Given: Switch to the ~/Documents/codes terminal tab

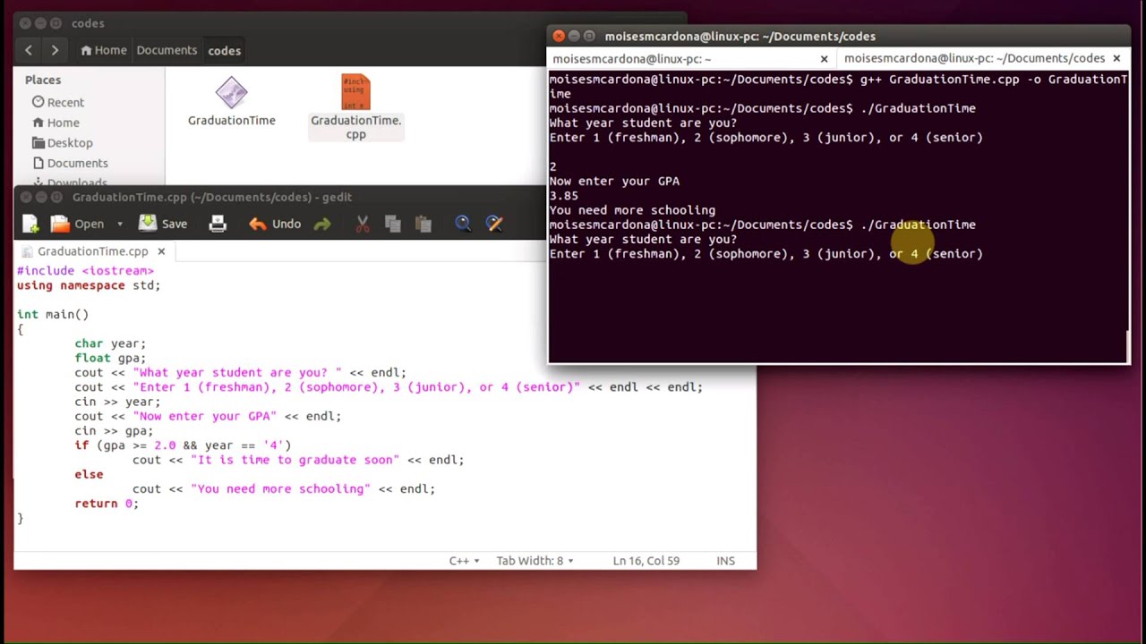Looking at the screenshot, I should [974, 58].
